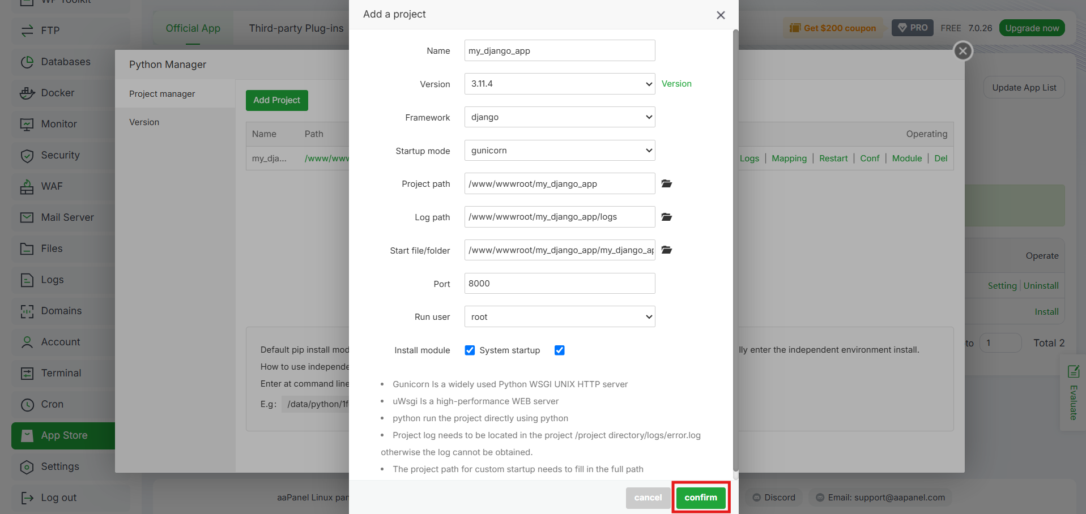The image size is (1086, 514).
Task: Click Del in the project row
Action: pos(941,159)
